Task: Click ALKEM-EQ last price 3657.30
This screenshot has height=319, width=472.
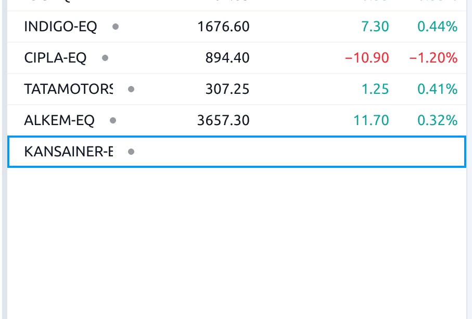Action: [223, 120]
